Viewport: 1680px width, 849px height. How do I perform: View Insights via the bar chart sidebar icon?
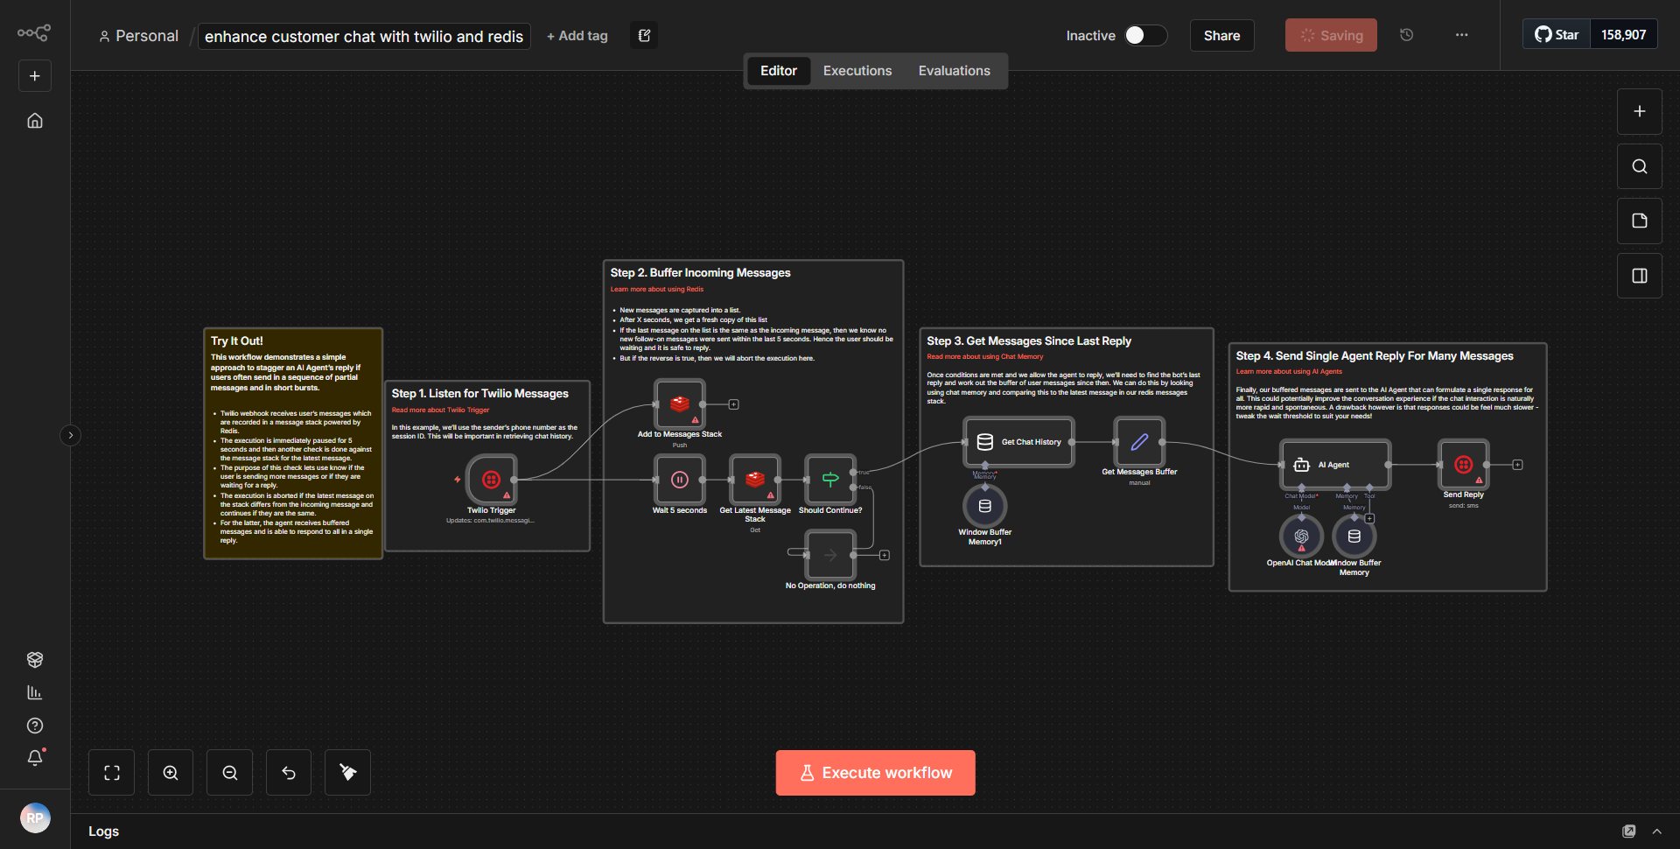coord(35,692)
